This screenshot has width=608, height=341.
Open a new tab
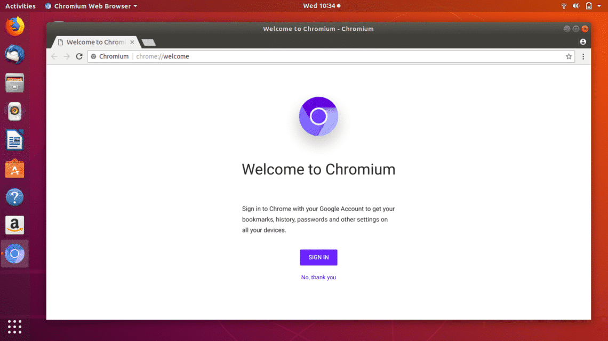(149, 42)
